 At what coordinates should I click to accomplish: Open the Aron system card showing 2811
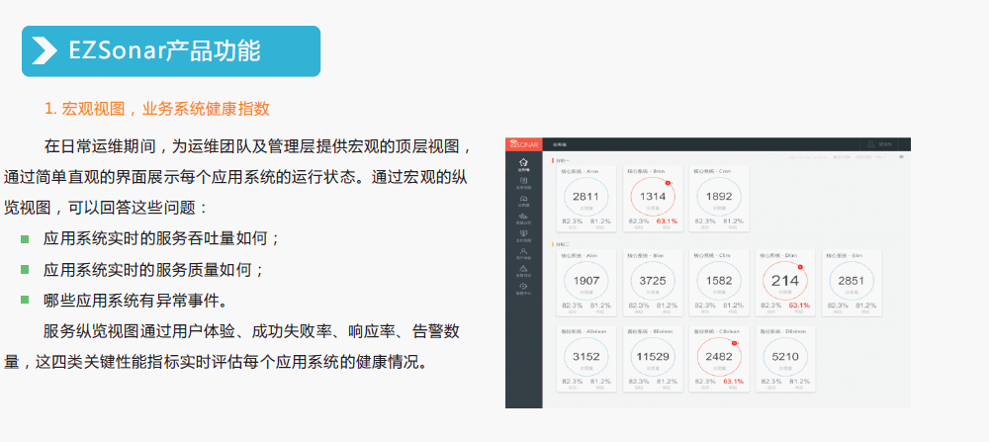[585, 199]
